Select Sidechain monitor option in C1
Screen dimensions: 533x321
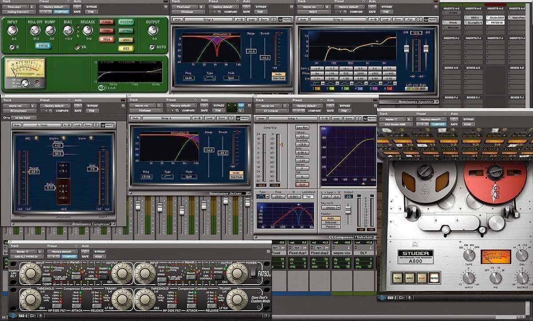tap(330, 222)
